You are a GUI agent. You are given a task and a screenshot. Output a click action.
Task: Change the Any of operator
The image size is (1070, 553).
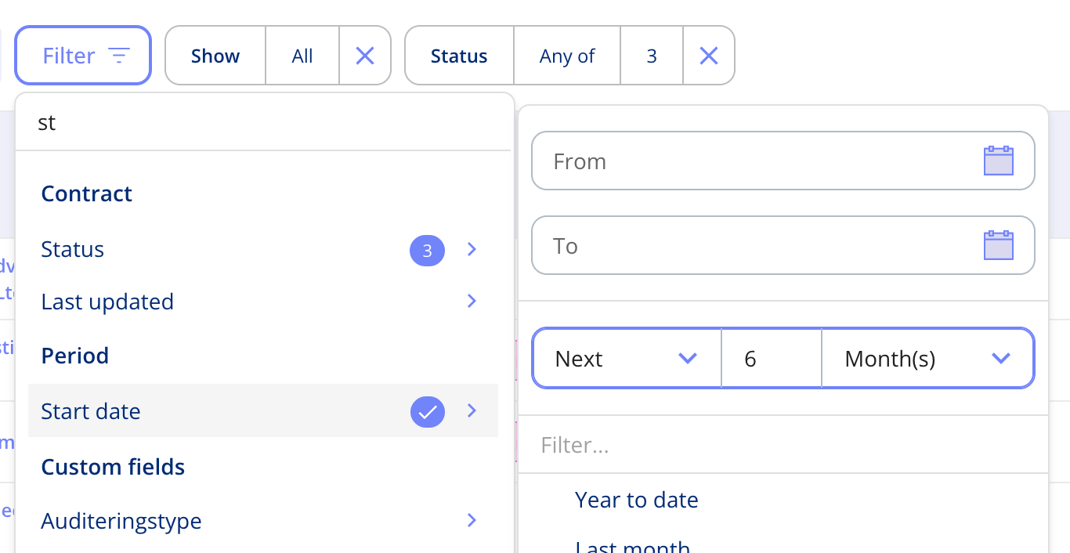567,56
